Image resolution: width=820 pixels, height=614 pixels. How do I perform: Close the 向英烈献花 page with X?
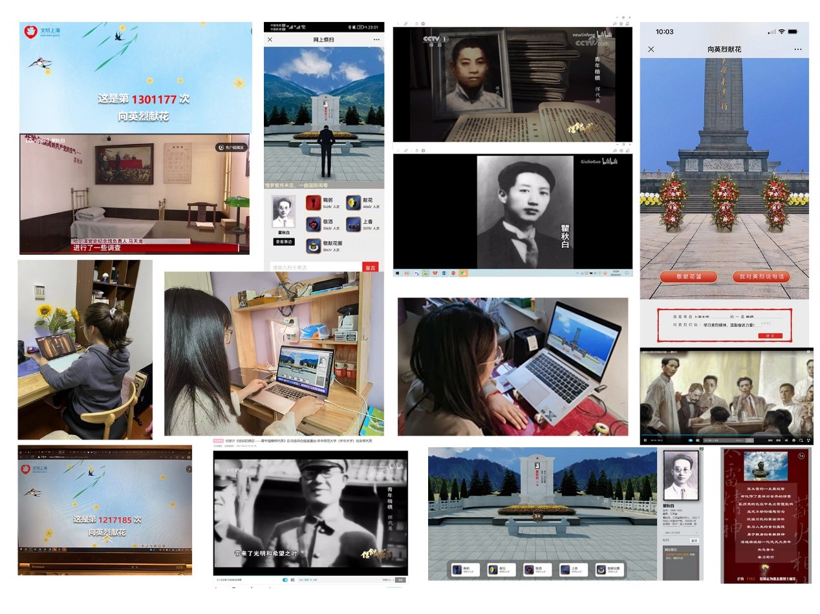[651, 50]
